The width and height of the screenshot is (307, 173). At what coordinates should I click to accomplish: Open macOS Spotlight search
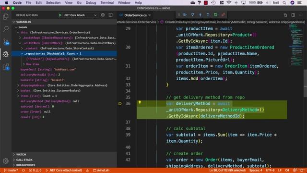284,2
